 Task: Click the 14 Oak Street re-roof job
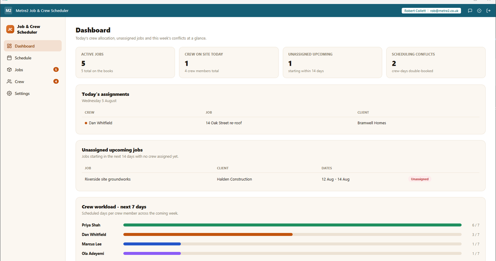[224, 123]
